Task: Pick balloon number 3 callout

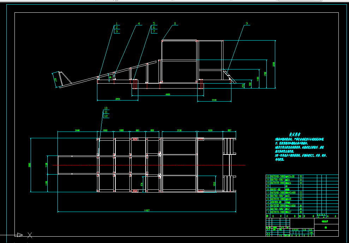Action: (117, 31)
